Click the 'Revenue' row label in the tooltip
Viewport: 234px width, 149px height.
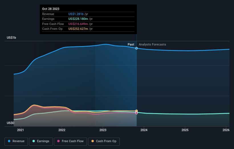pyautogui.click(x=48, y=14)
